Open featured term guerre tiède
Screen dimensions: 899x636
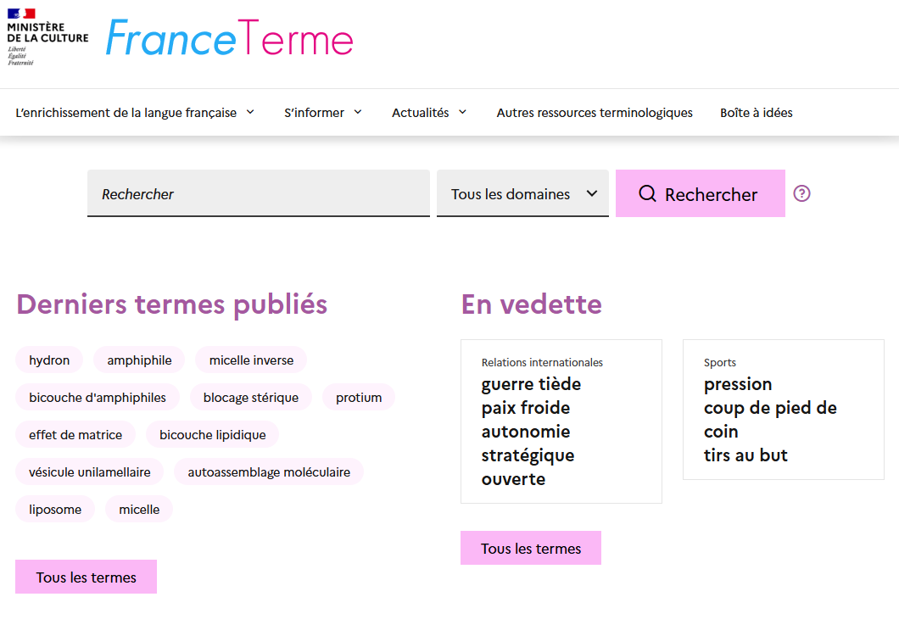531,383
